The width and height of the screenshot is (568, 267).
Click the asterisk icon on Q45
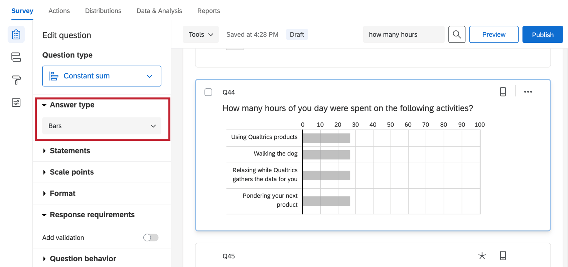click(x=482, y=256)
